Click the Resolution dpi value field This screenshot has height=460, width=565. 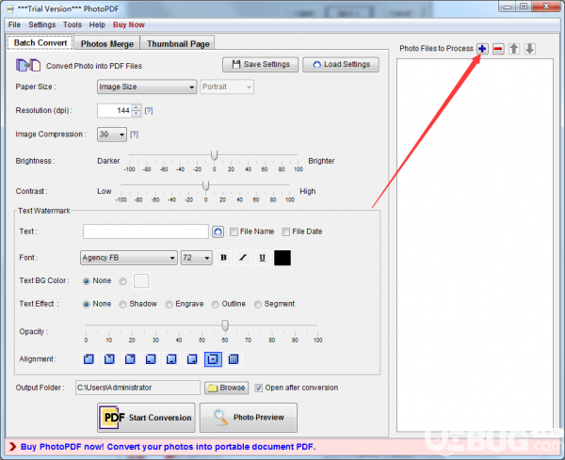[115, 110]
